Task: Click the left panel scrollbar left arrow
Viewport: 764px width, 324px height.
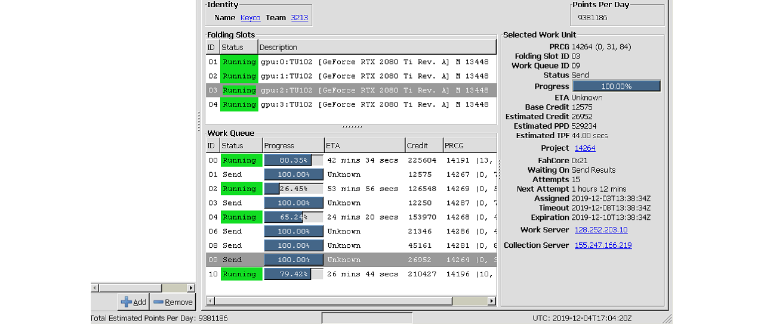Action: (95, 288)
